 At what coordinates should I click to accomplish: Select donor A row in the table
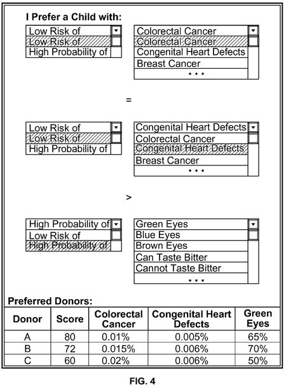point(142,337)
